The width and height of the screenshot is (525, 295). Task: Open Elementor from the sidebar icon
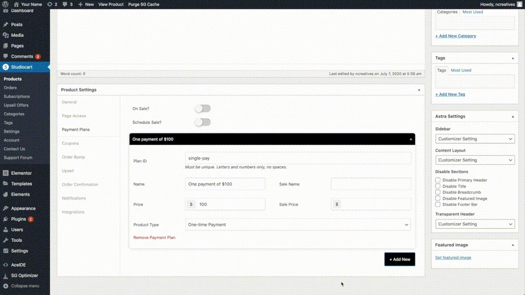(6, 173)
